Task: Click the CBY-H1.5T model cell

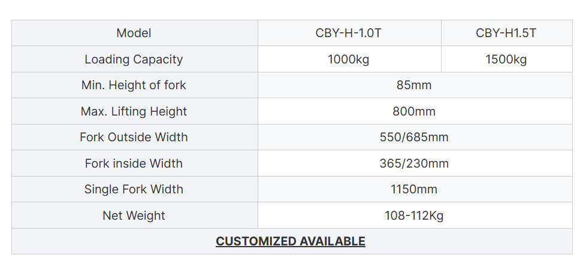Action: (x=506, y=33)
